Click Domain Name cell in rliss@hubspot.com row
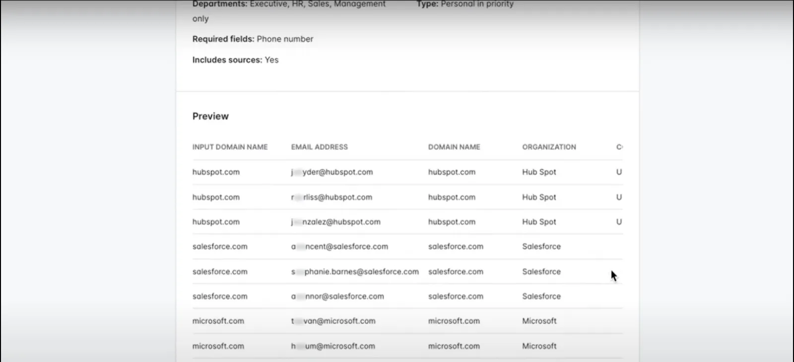794x362 pixels. pyautogui.click(x=452, y=197)
